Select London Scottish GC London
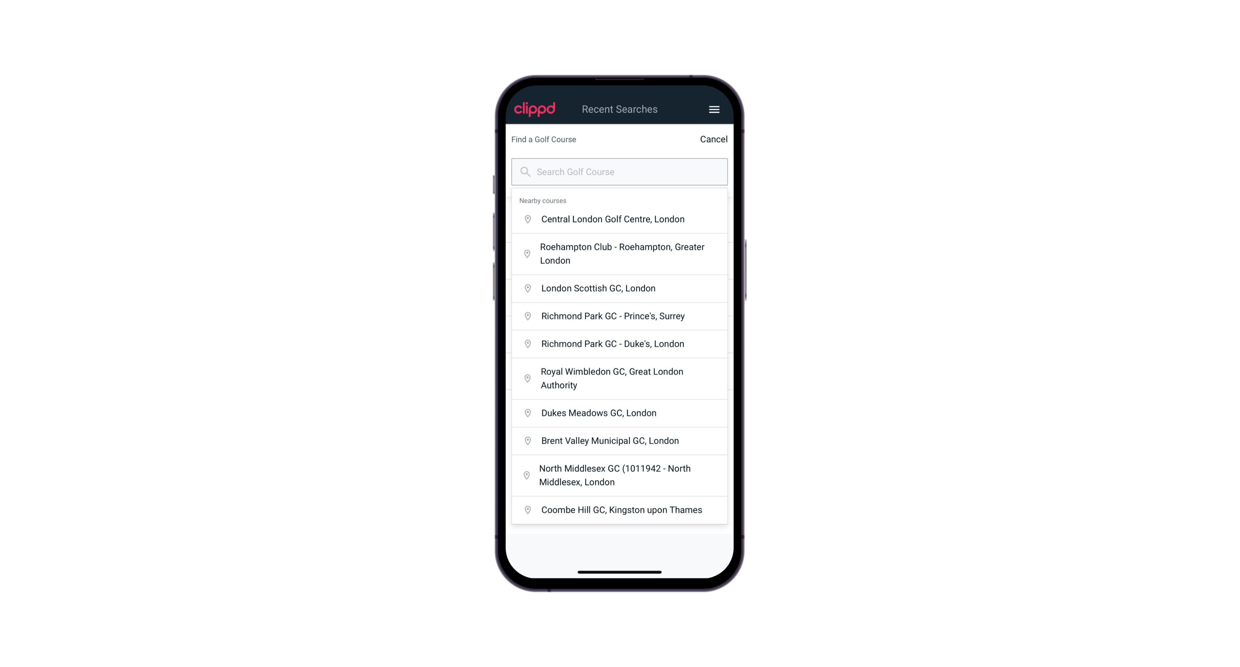The width and height of the screenshot is (1240, 667). (x=620, y=288)
